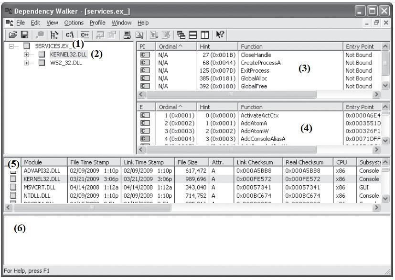Toggle Undecorate C++ Functions toolbar icon
The width and height of the screenshot is (395, 280).
[85, 34]
